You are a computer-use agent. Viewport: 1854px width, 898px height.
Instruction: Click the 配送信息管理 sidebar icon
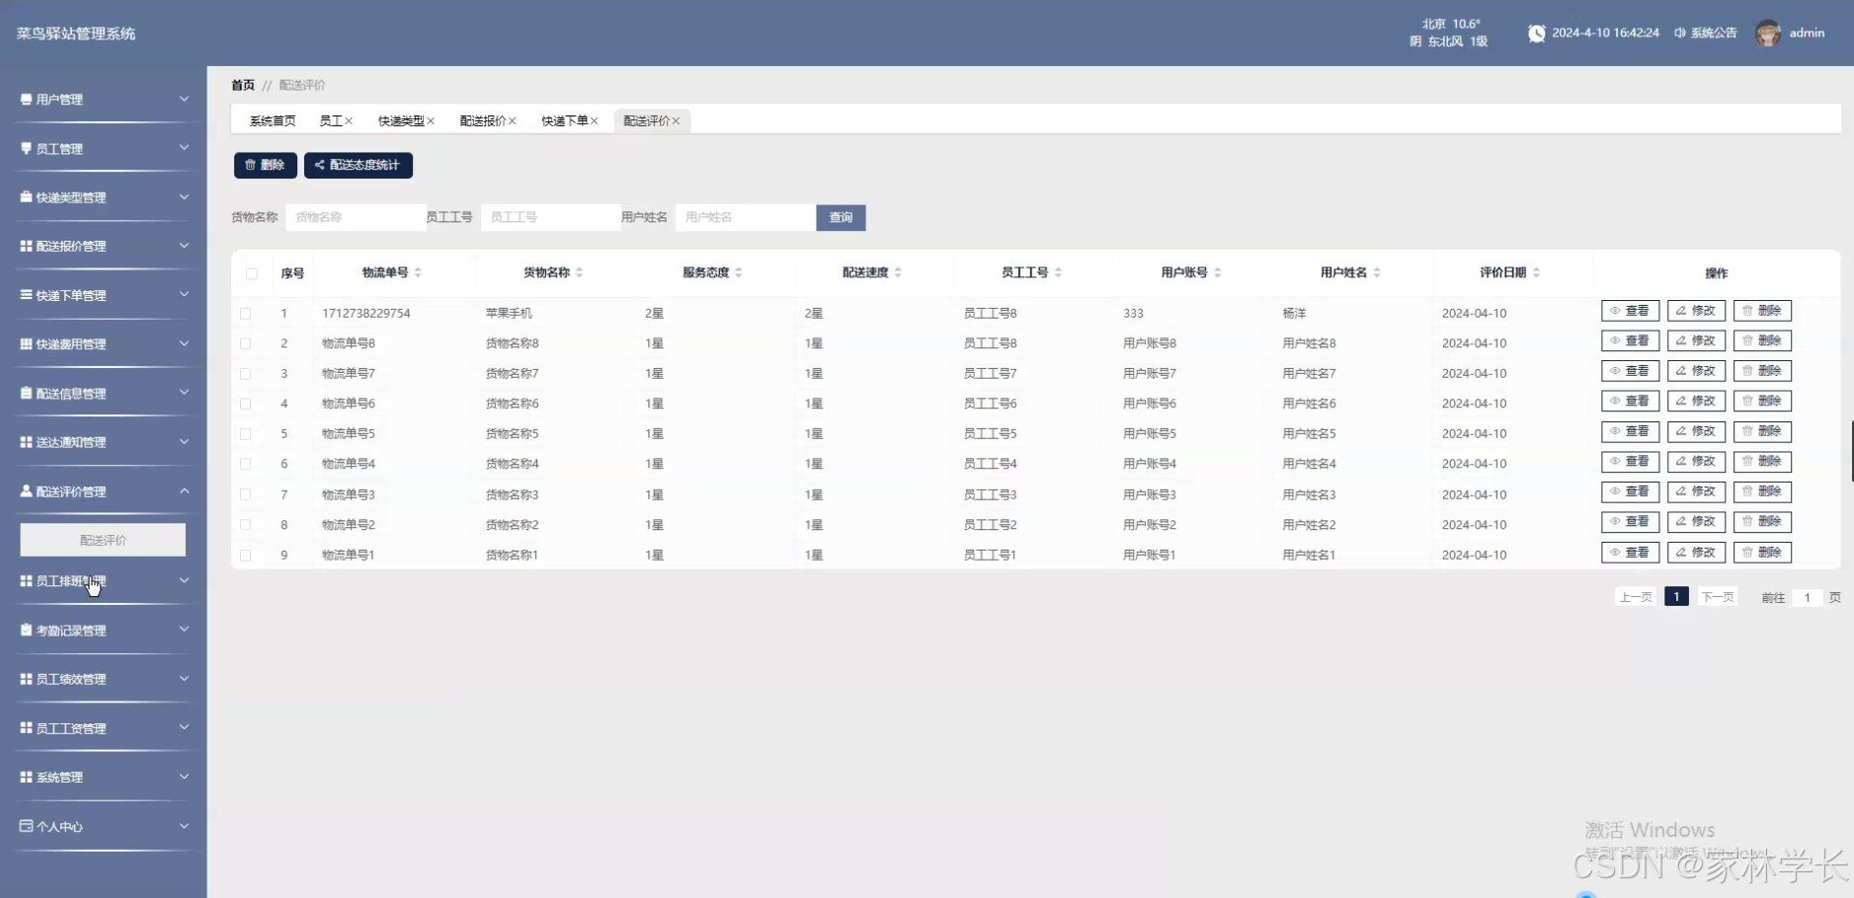click(27, 393)
